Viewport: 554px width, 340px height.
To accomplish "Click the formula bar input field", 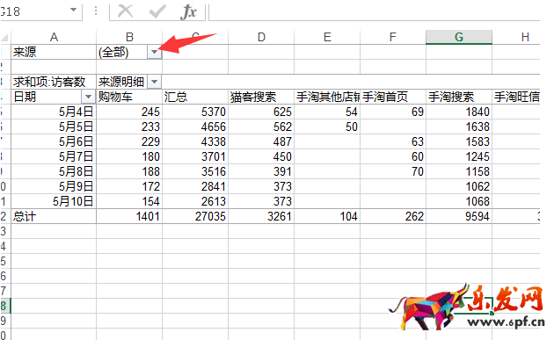I will coord(375,11).
